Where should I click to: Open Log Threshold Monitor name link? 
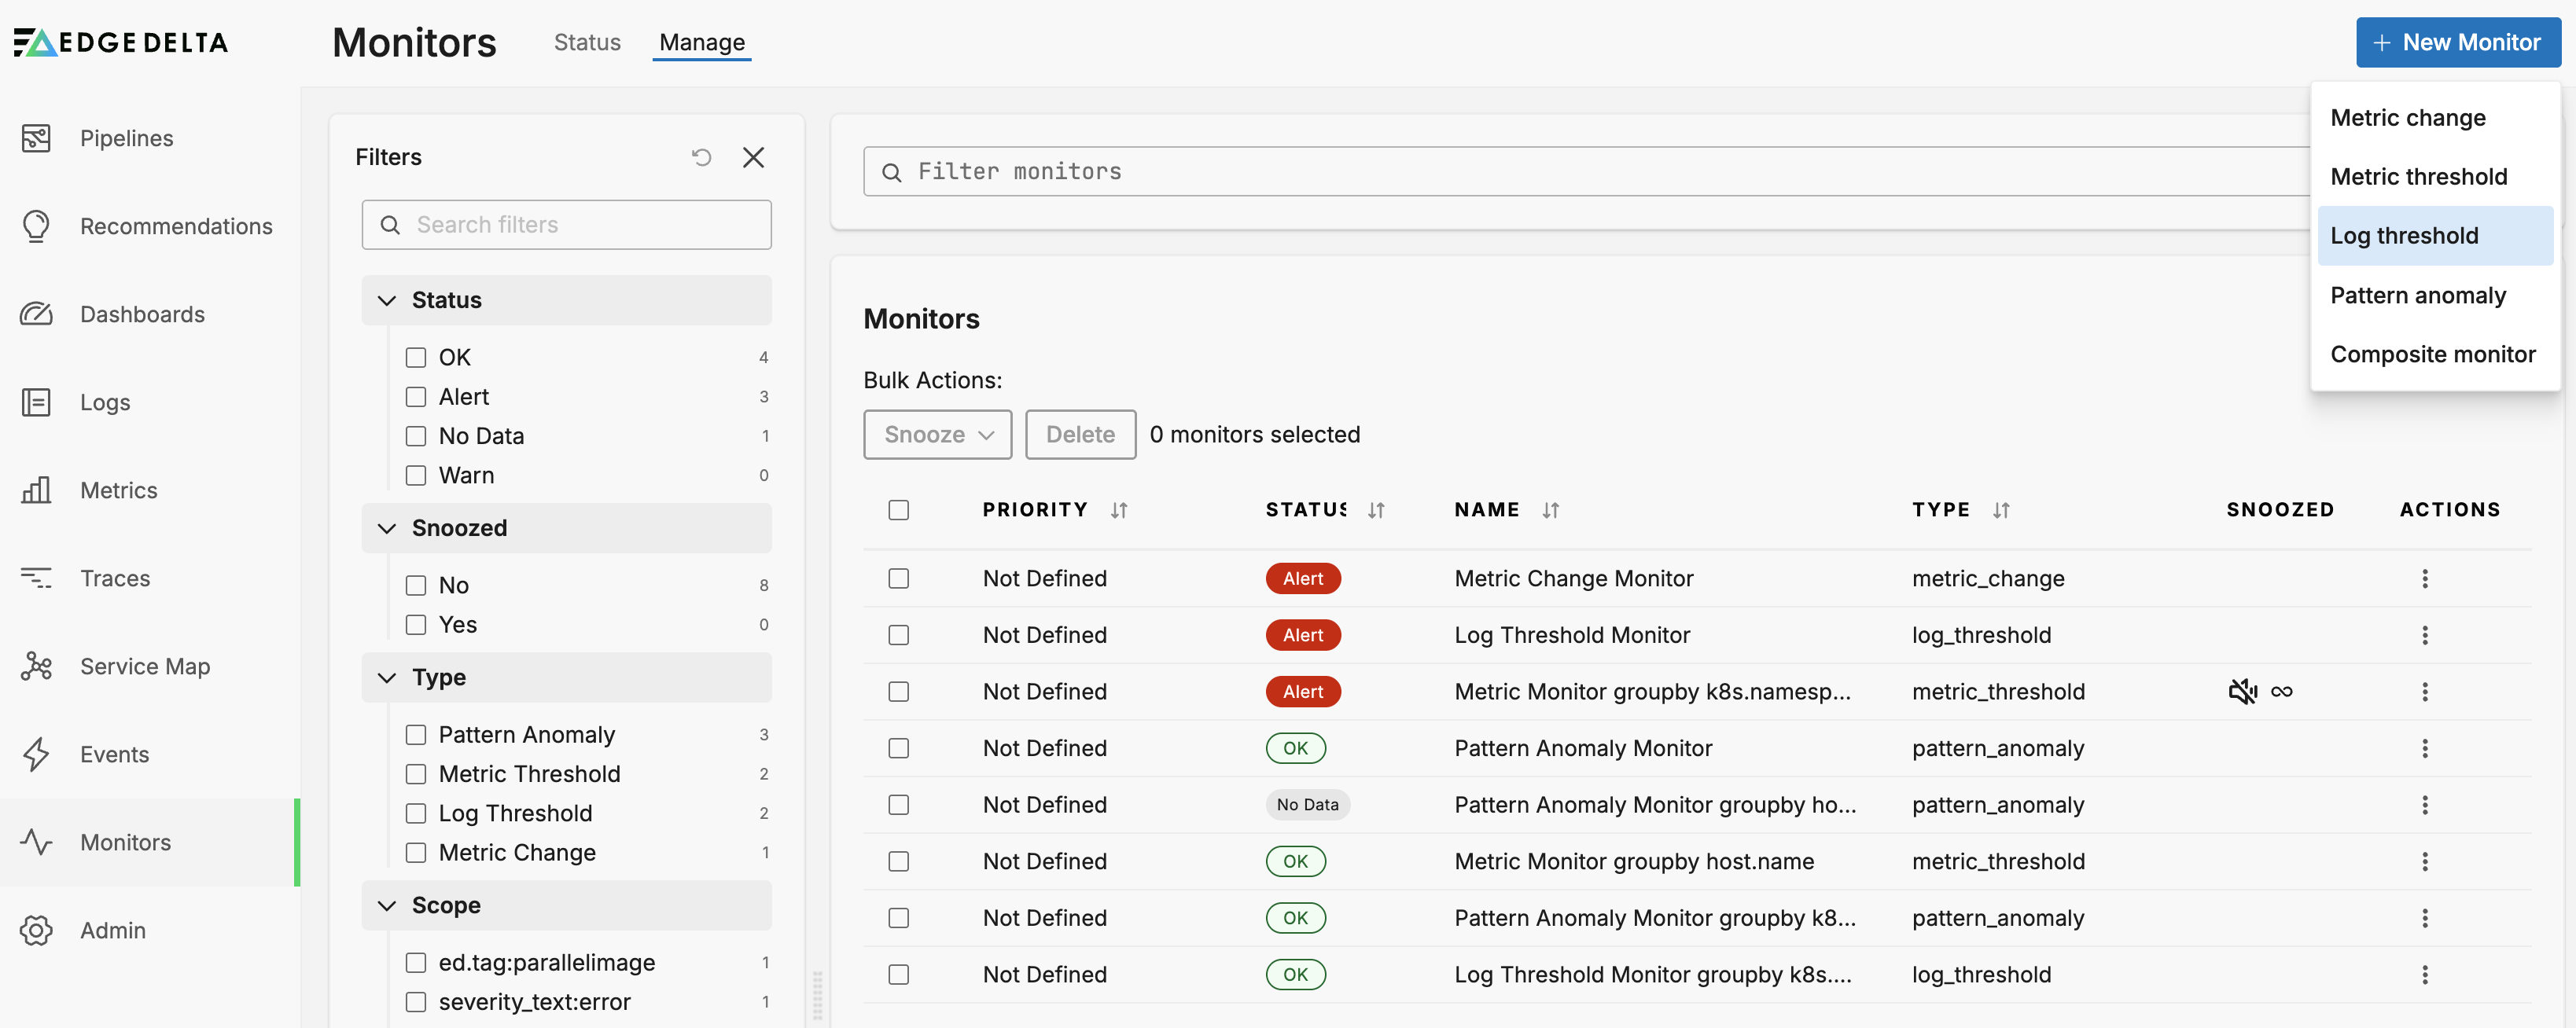1572,635
